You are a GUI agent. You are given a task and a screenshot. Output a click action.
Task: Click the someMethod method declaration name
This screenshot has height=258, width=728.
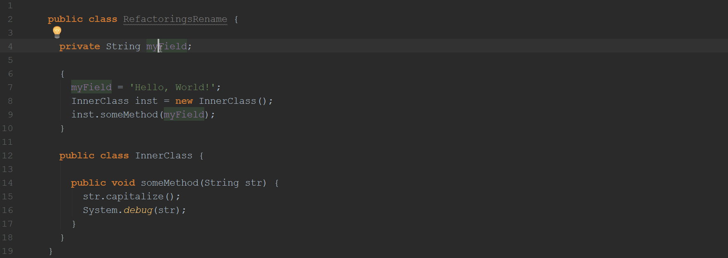point(170,183)
